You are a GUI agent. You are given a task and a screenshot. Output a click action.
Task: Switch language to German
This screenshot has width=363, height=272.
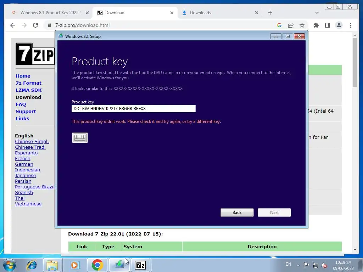(x=24, y=164)
